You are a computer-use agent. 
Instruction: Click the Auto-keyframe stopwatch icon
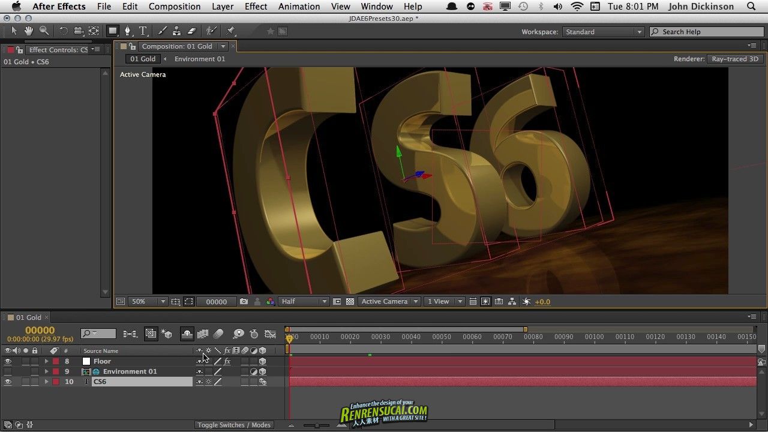(254, 334)
